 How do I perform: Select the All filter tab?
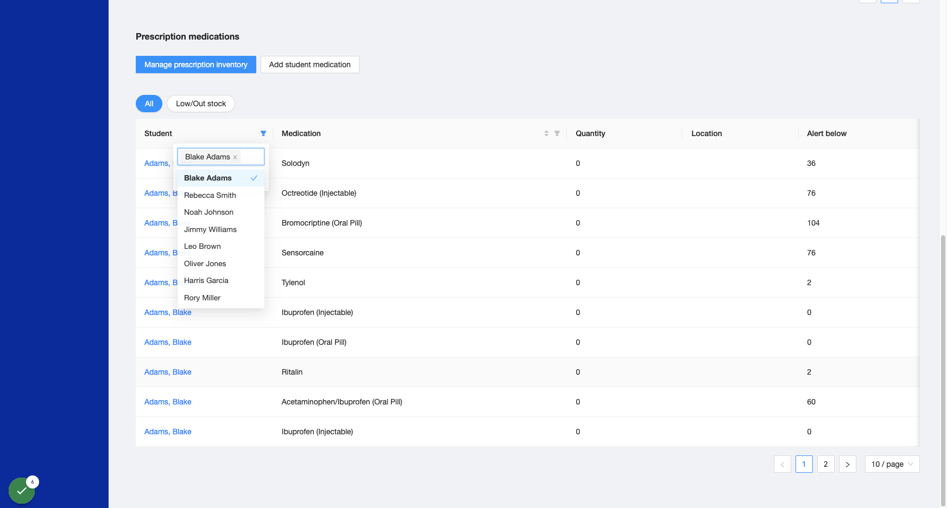149,104
